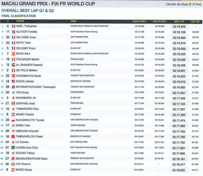Click the Spanish flag beside BOYA Mari
Image resolution: width=203 pixels, height=176 pixels.
[x=14, y=54]
